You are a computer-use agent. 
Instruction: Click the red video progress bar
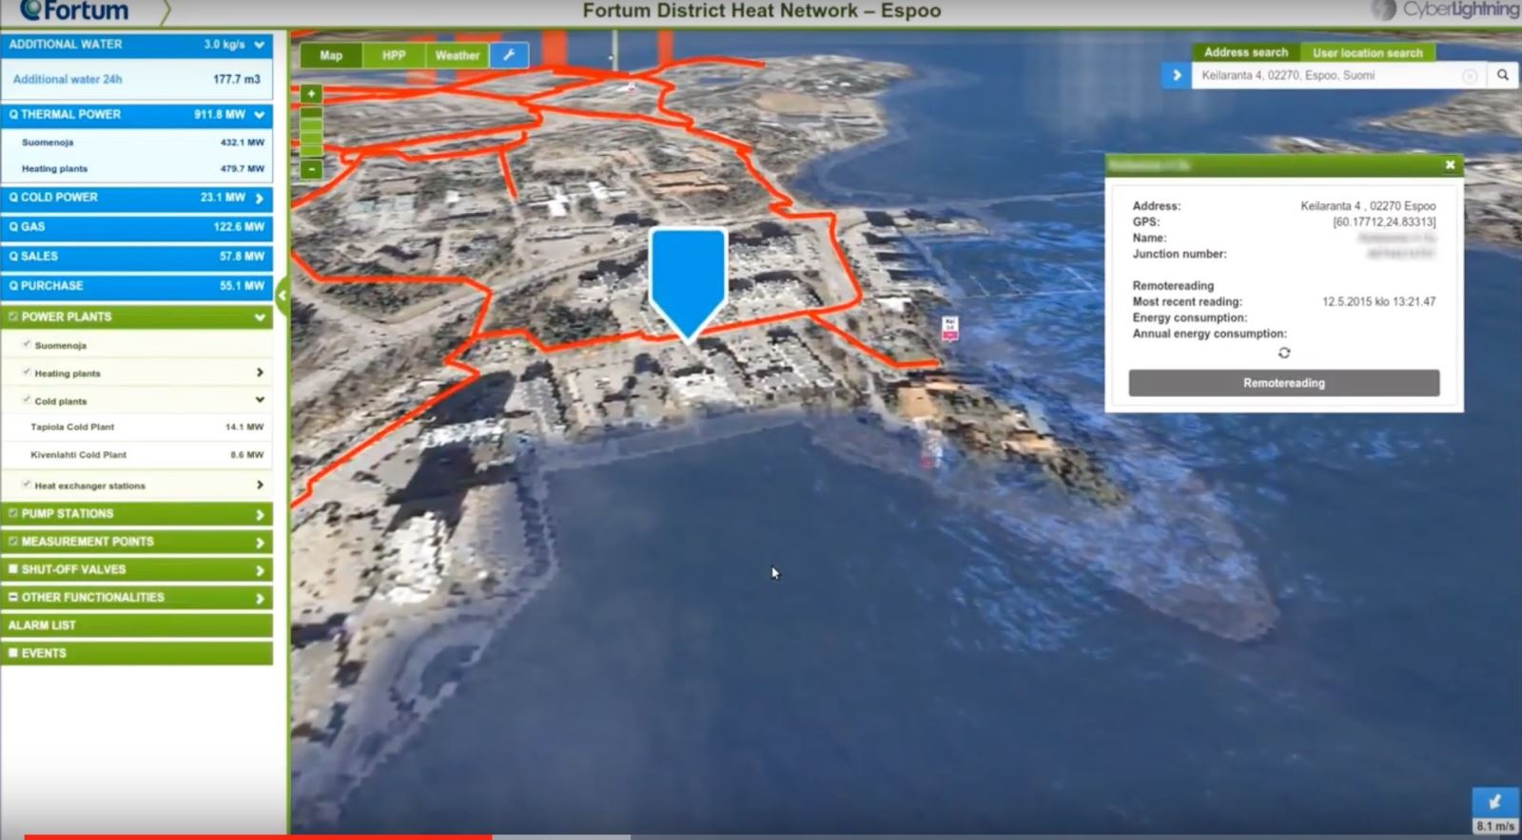(259, 837)
